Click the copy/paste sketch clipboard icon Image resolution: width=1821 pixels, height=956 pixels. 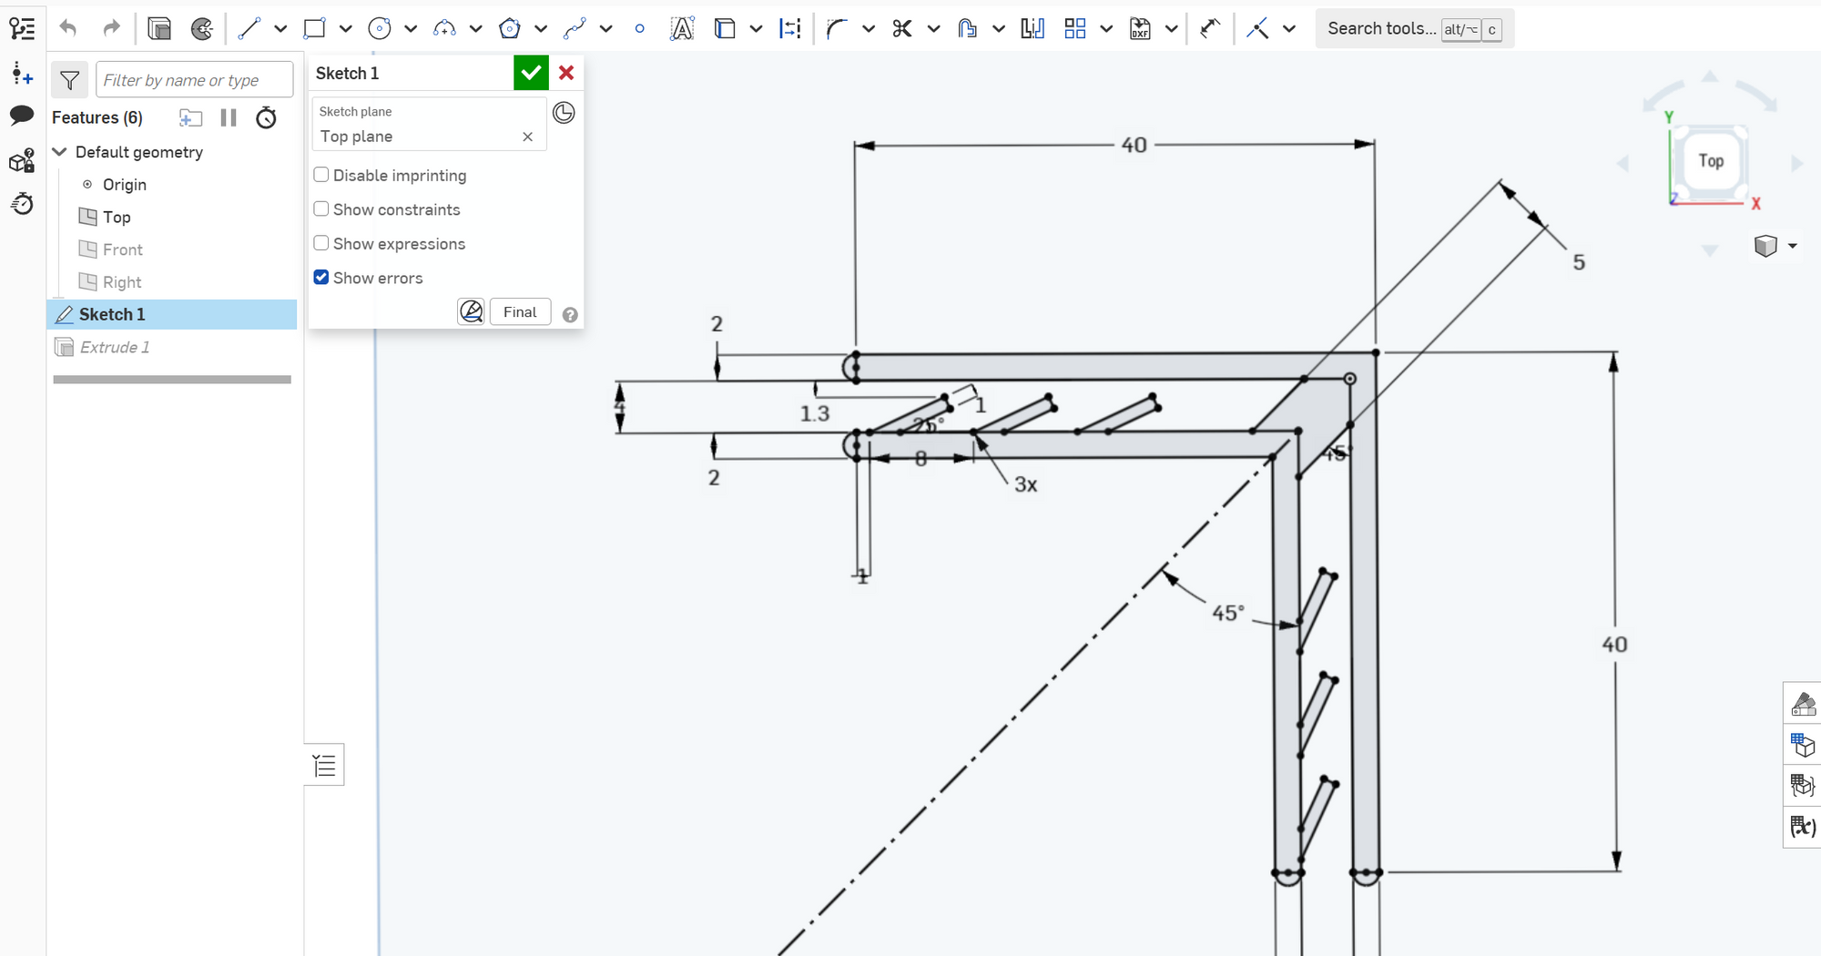click(x=159, y=29)
